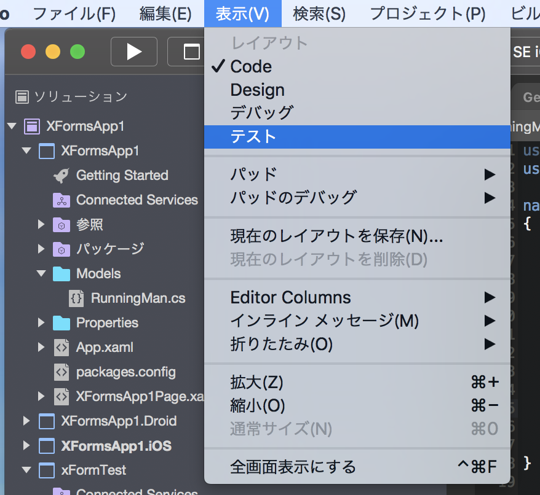Viewport: 540px width, 495px height.
Task: Click the XFormsApp1Page.xaml file icon
Action: pyautogui.click(x=62, y=397)
